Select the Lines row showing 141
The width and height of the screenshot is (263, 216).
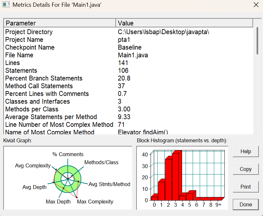(128, 63)
